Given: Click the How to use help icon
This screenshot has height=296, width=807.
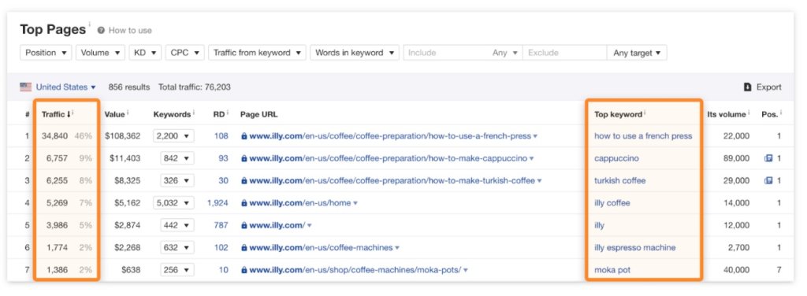Looking at the screenshot, I should point(101,31).
